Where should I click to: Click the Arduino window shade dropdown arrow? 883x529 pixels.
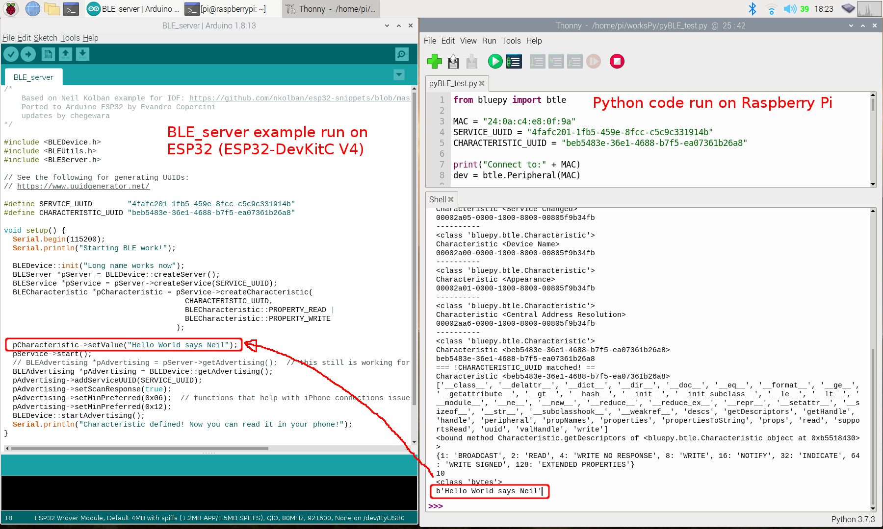(x=387, y=25)
